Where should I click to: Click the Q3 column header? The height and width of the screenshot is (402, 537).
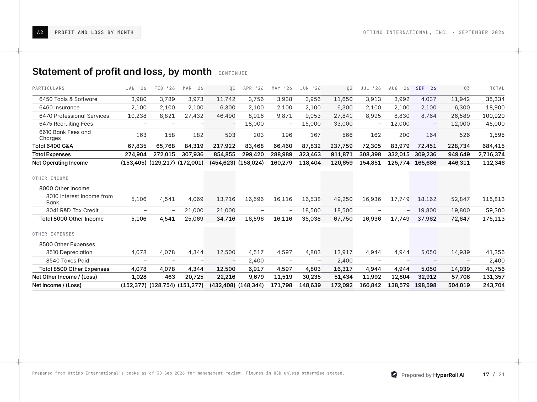[467, 88]
